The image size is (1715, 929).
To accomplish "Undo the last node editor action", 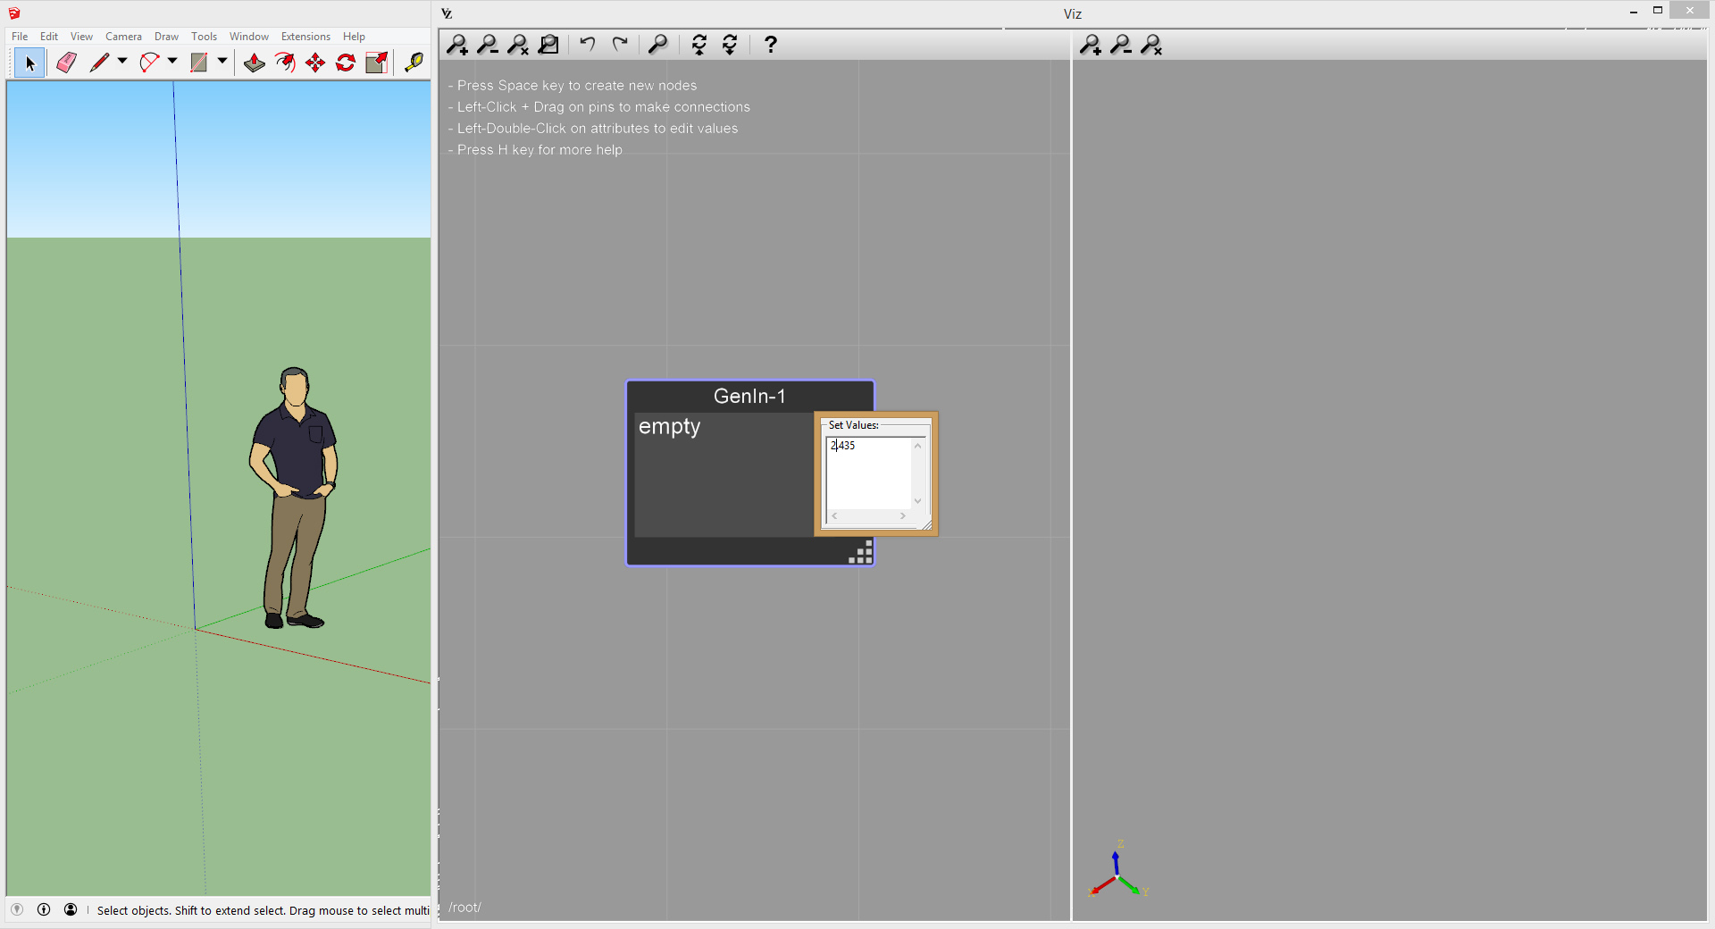I will [x=587, y=44].
